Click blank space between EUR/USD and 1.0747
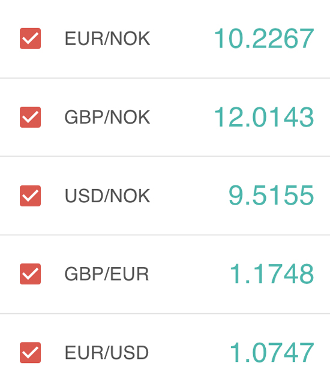This screenshot has height=390, width=330. point(189,352)
